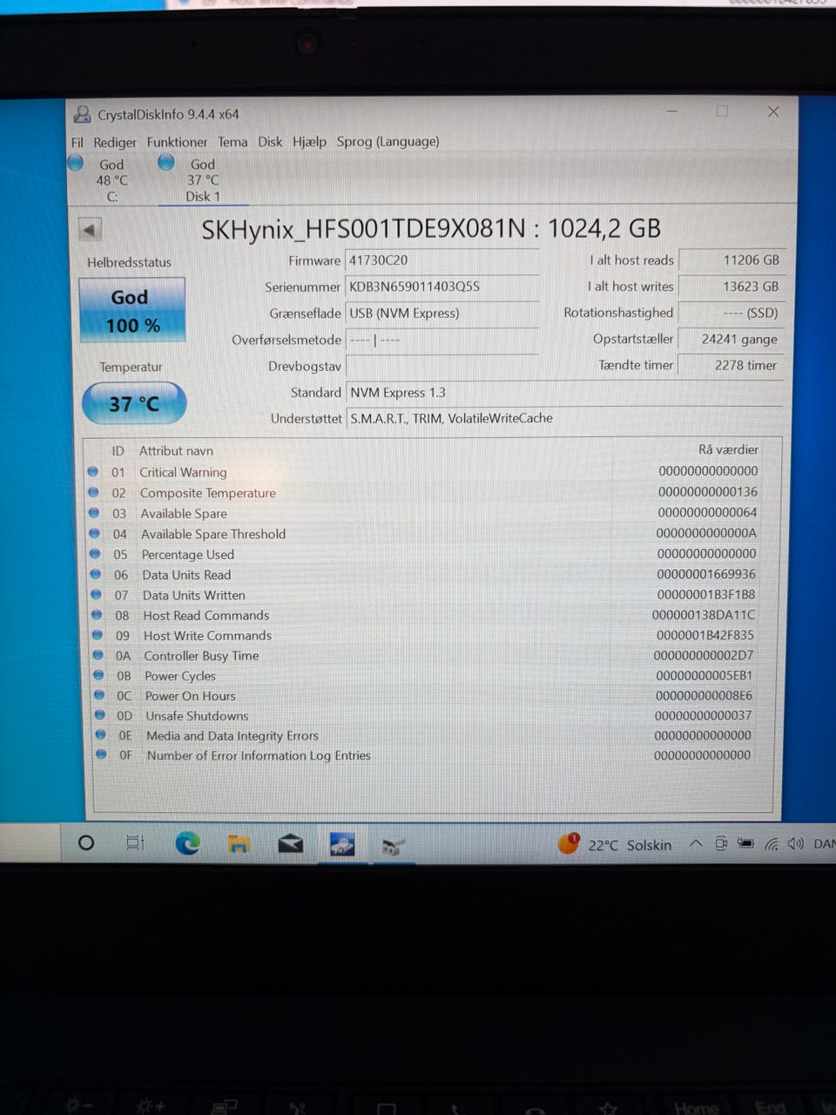
Task: Select the Power On Hours row
Action: tap(425, 695)
